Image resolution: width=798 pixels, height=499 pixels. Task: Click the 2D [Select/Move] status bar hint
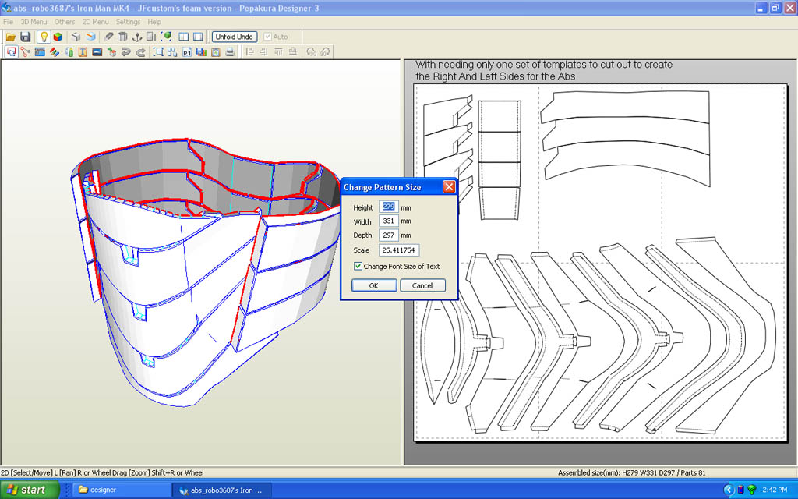pyautogui.click(x=102, y=473)
